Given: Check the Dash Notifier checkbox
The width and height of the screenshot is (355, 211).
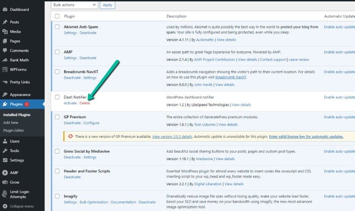Looking at the screenshot, I should click(x=57, y=97).
